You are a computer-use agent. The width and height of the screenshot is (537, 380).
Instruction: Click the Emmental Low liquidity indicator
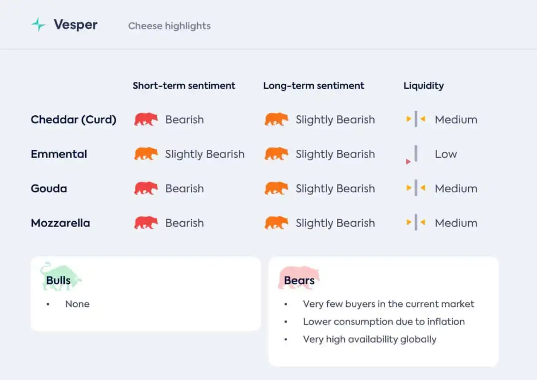click(412, 154)
